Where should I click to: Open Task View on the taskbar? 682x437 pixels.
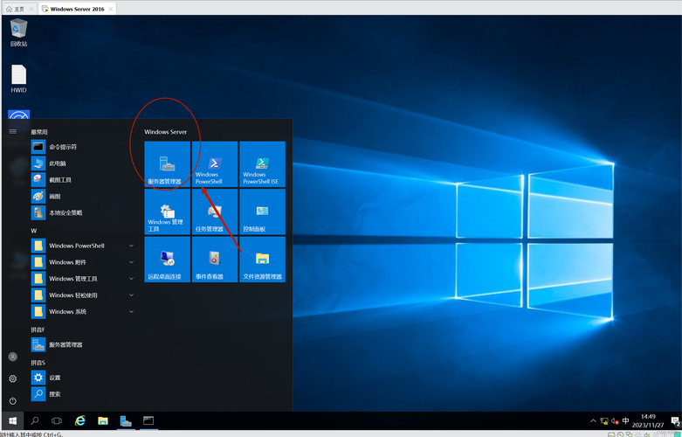click(x=57, y=421)
